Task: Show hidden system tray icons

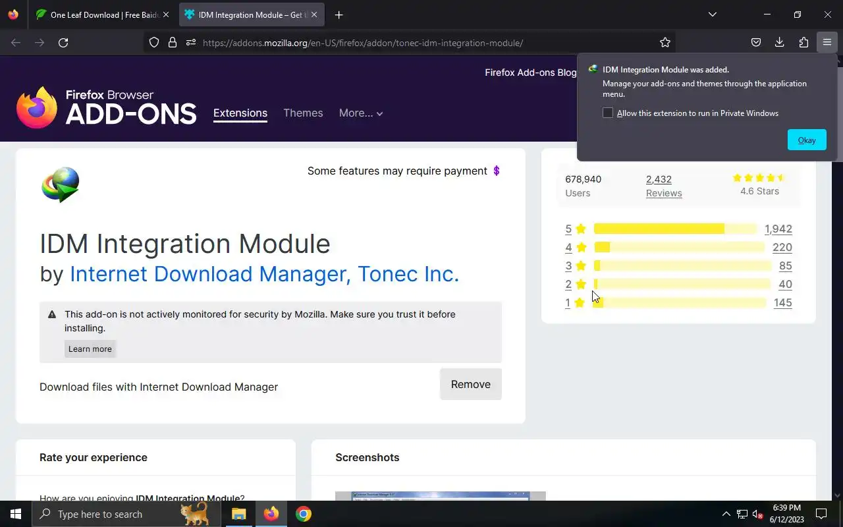Action: point(726,514)
